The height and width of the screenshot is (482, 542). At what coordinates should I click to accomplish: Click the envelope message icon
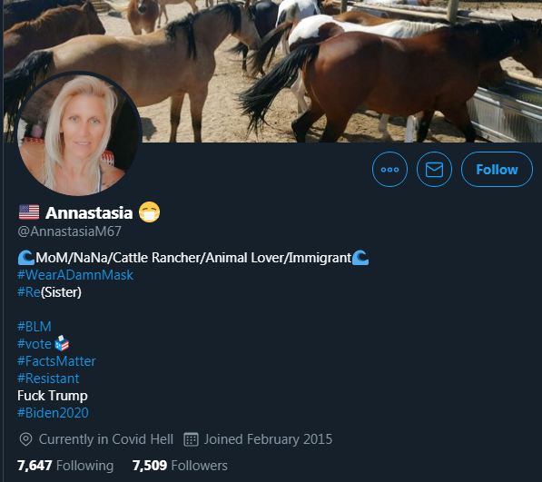[x=434, y=170]
